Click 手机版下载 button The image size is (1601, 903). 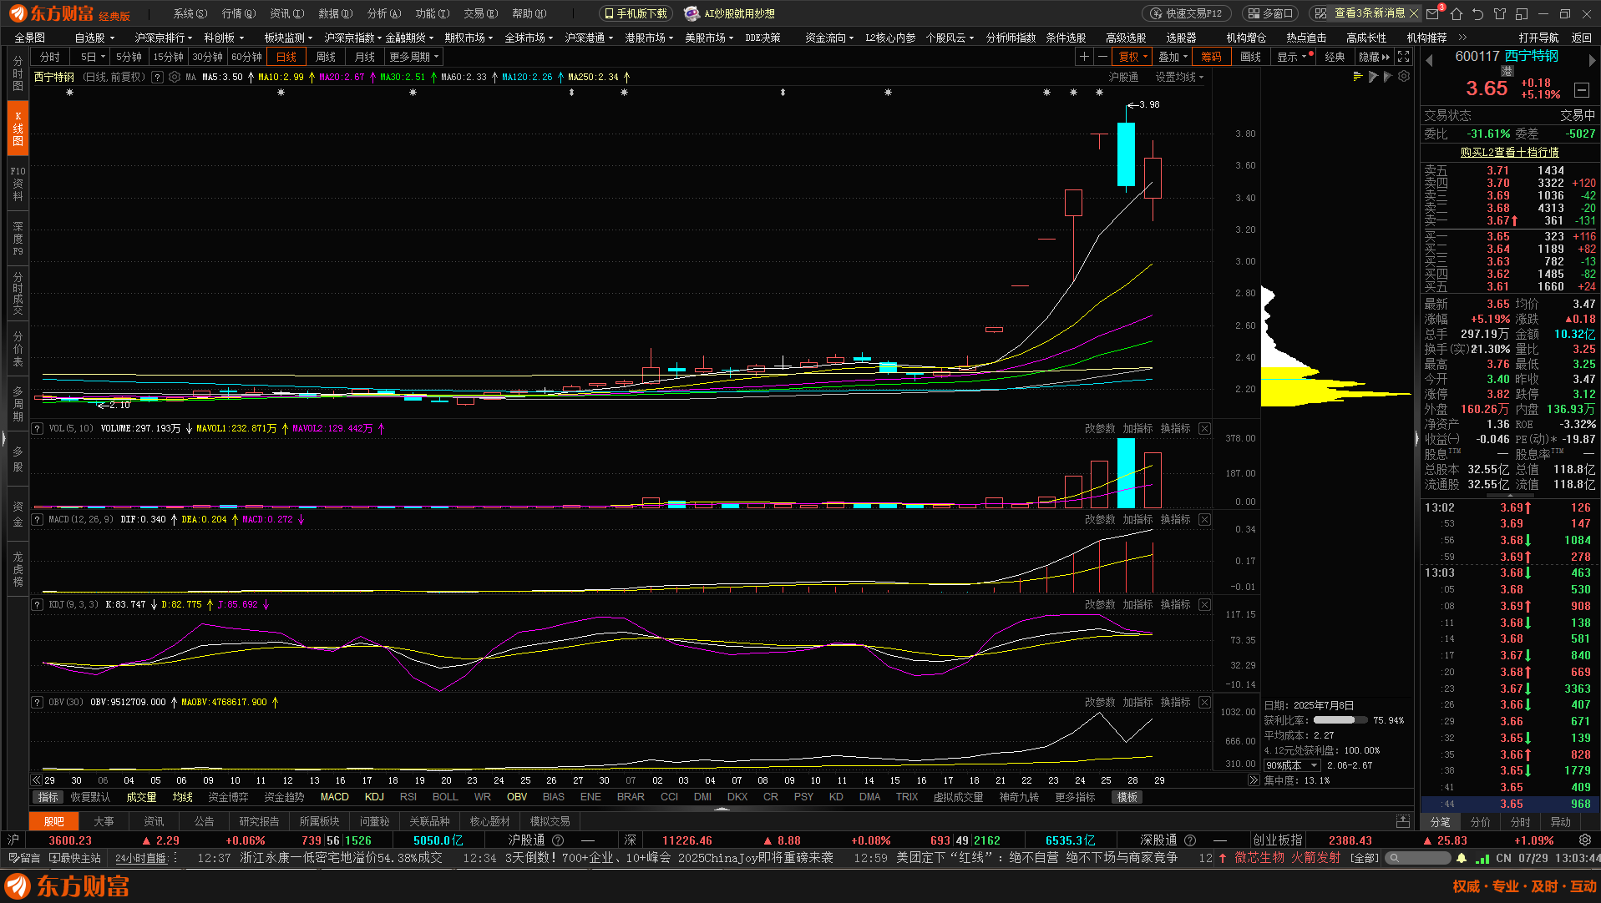pyautogui.click(x=636, y=13)
